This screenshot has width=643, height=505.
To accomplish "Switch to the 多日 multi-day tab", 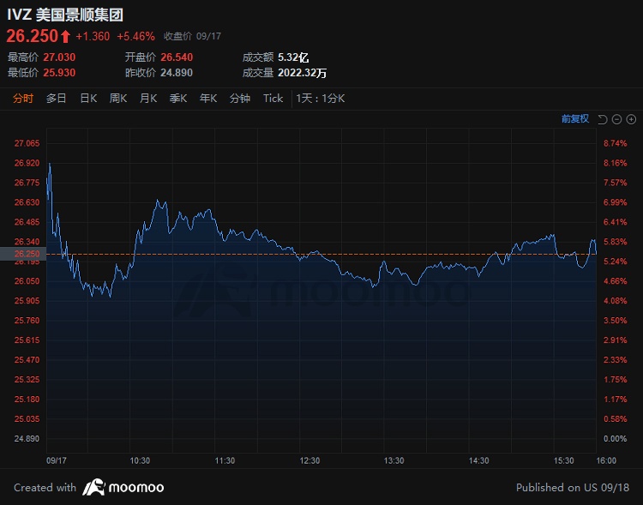I will pos(57,99).
